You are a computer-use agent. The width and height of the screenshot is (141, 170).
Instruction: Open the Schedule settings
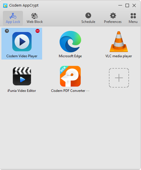(x=88, y=18)
